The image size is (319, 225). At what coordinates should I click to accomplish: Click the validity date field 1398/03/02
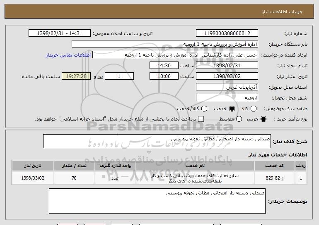(227, 76)
